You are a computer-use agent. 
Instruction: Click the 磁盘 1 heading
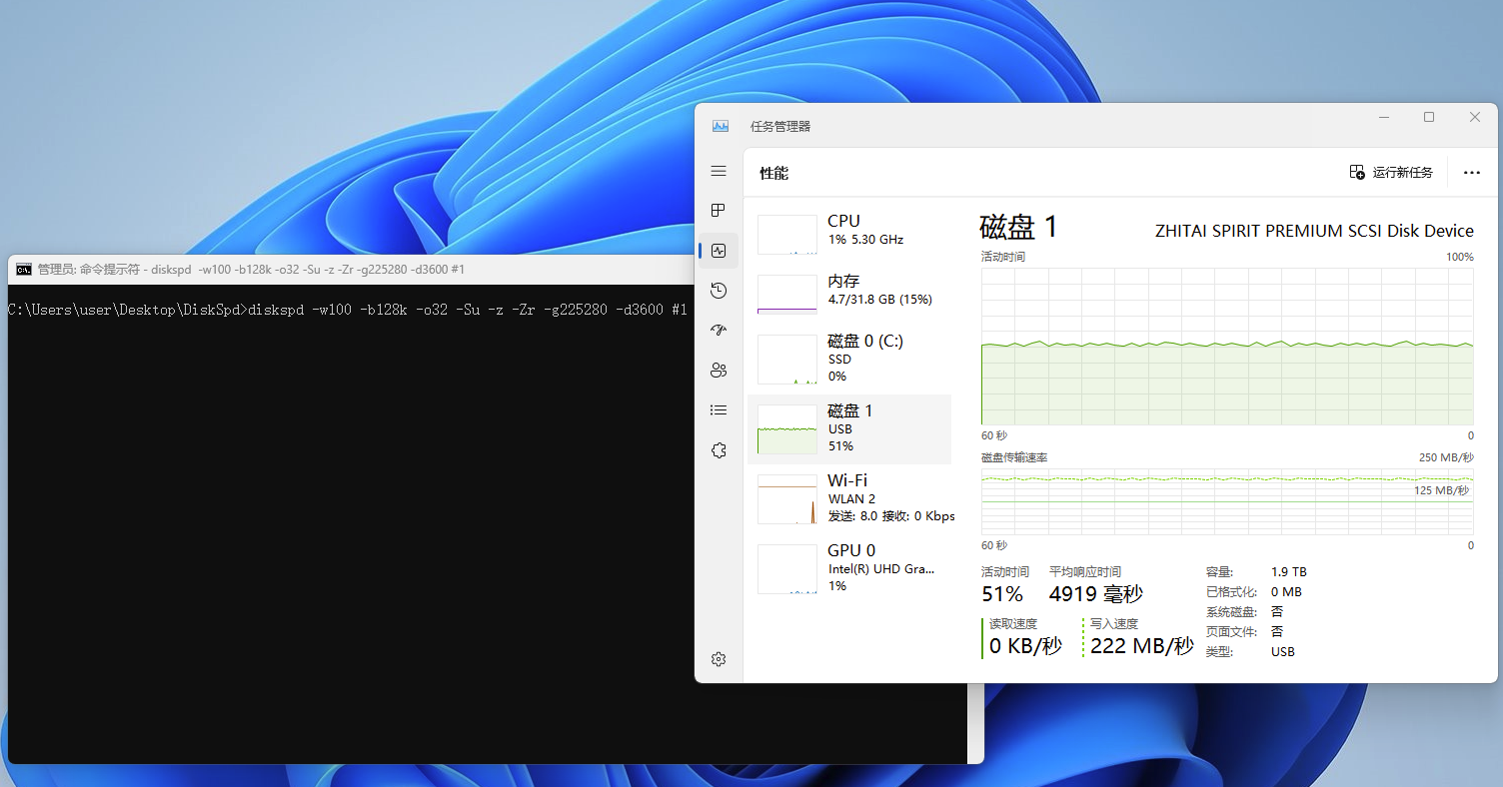coord(1018,228)
